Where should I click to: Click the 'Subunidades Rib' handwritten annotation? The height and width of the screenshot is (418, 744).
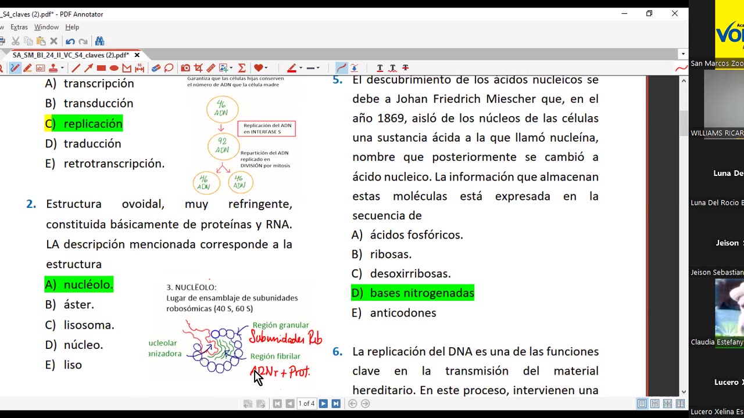285,338
